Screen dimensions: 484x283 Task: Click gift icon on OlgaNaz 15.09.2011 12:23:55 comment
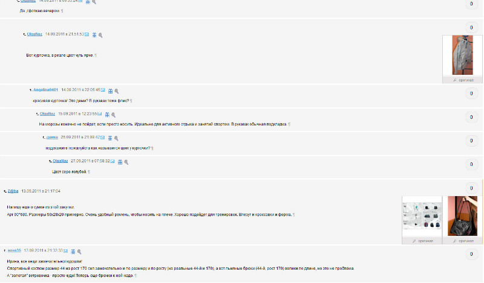[107, 115]
